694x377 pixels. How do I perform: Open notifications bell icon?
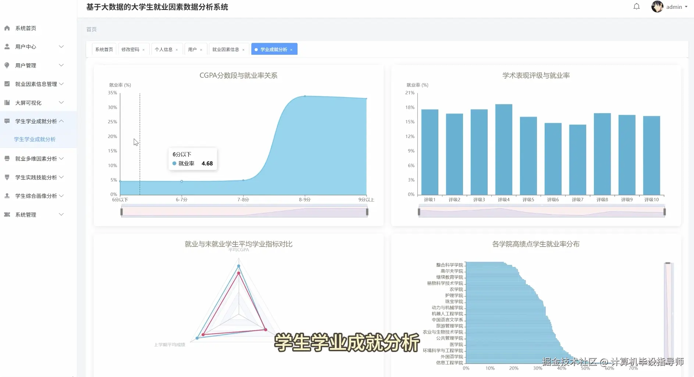coord(637,7)
